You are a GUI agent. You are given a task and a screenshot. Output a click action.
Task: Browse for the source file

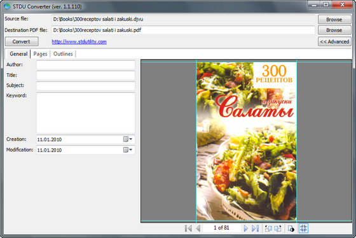point(334,20)
